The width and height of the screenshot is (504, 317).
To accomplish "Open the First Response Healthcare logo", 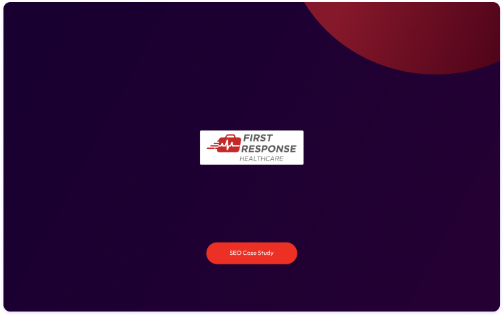I will pos(252,148).
